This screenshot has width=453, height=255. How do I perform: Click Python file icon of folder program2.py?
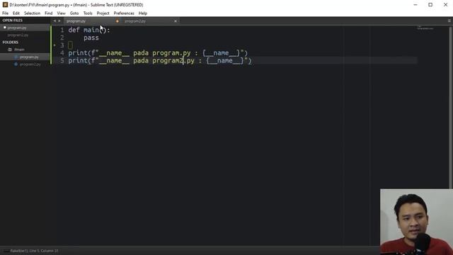[16, 64]
